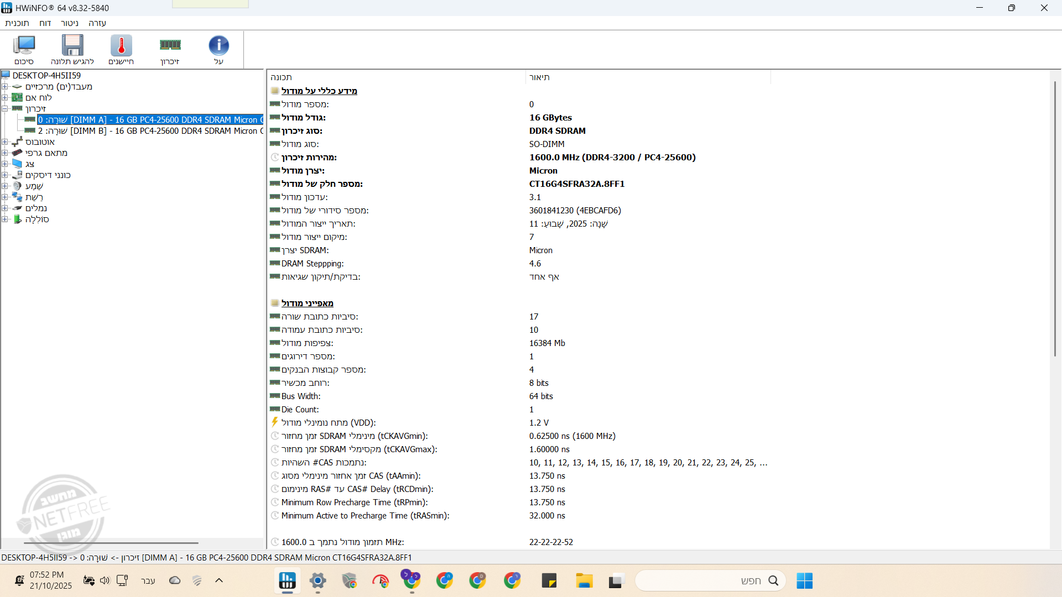1062x597 pixels.
Task: Select the DESKTOP-4H5II59 root tree item
Action: click(x=46, y=76)
